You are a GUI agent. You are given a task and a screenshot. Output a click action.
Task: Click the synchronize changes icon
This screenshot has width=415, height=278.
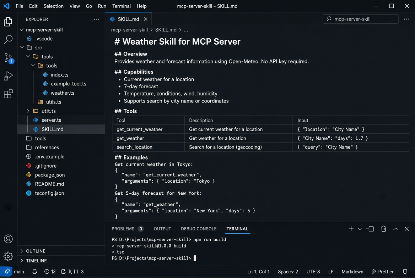(35, 272)
